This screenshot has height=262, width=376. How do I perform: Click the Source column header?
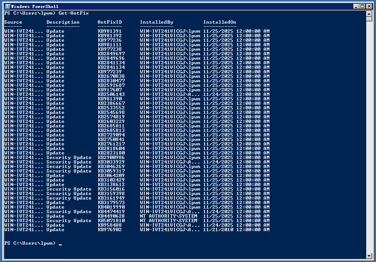point(13,22)
